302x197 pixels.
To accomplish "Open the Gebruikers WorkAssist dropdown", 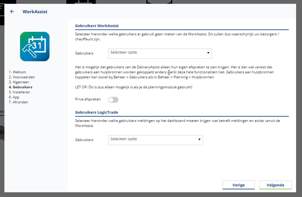I will pos(160,54).
